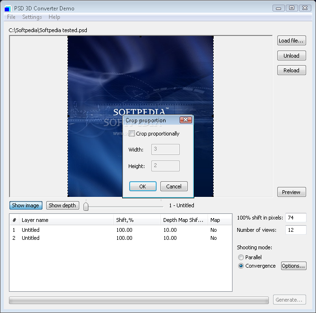
Task: Confirm the crop dialog with OK
Action: [143, 186]
